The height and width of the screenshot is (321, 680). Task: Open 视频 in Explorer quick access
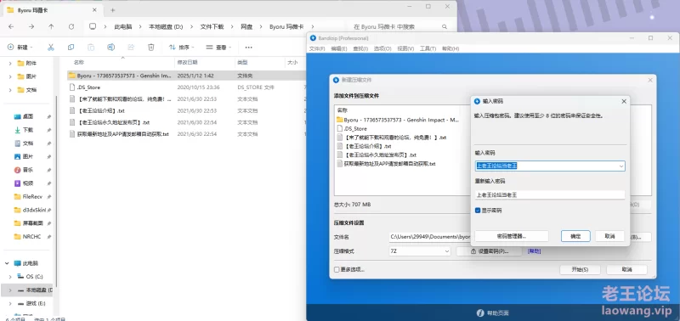29,183
